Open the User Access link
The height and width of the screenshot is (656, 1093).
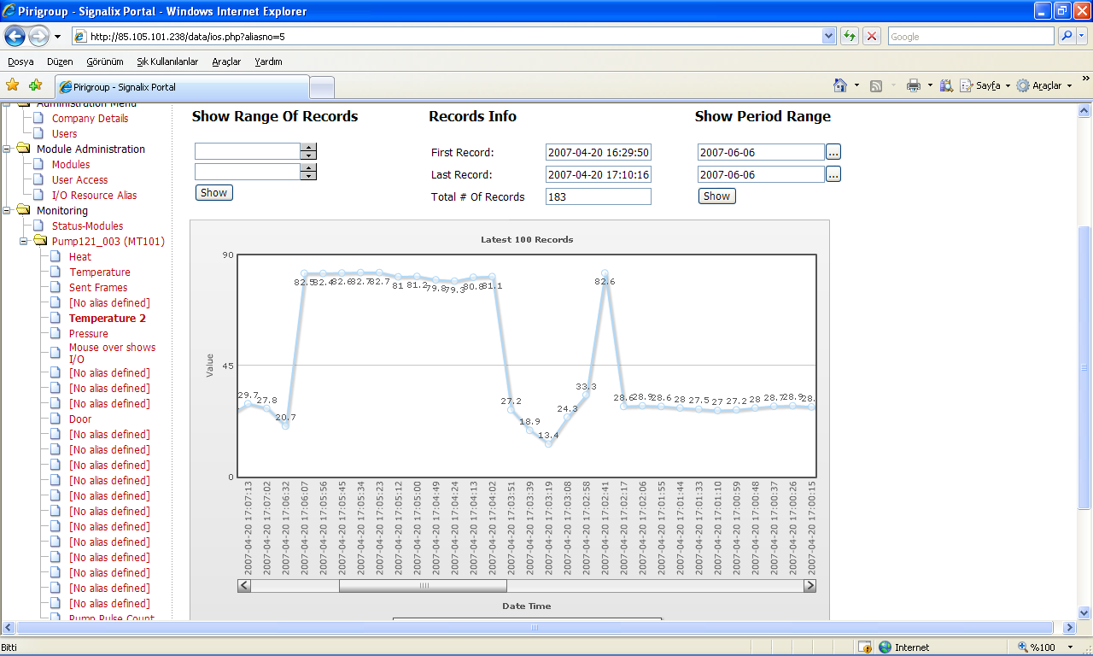click(x=79, y=180)
